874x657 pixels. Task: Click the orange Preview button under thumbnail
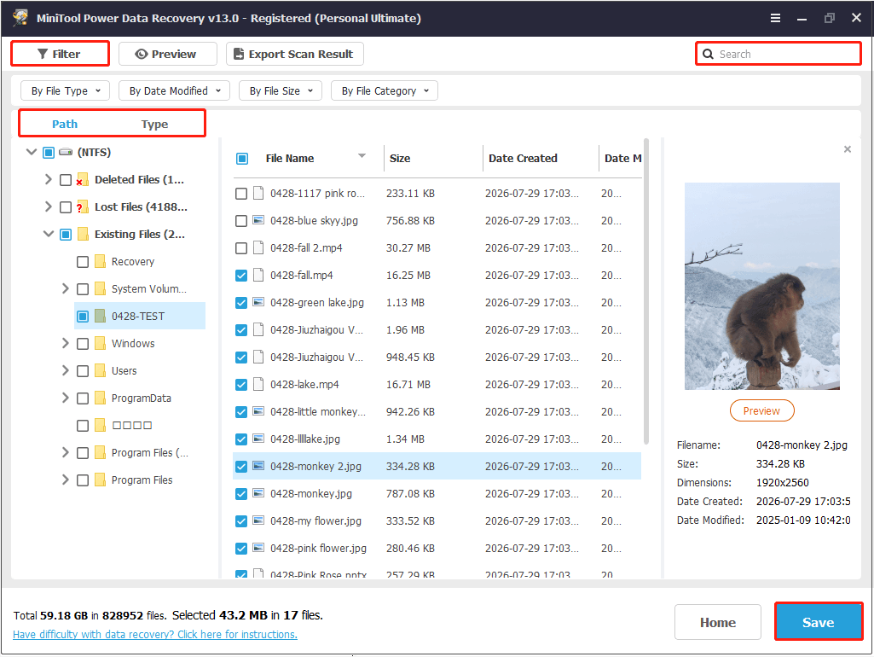pyautogui.click(x=761, y=411)
